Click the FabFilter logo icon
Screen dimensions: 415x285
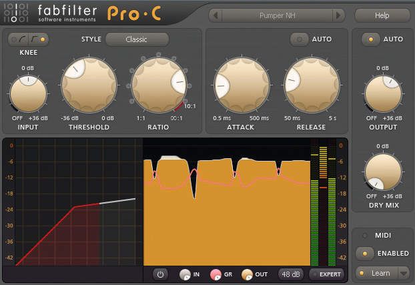(16, 12)
